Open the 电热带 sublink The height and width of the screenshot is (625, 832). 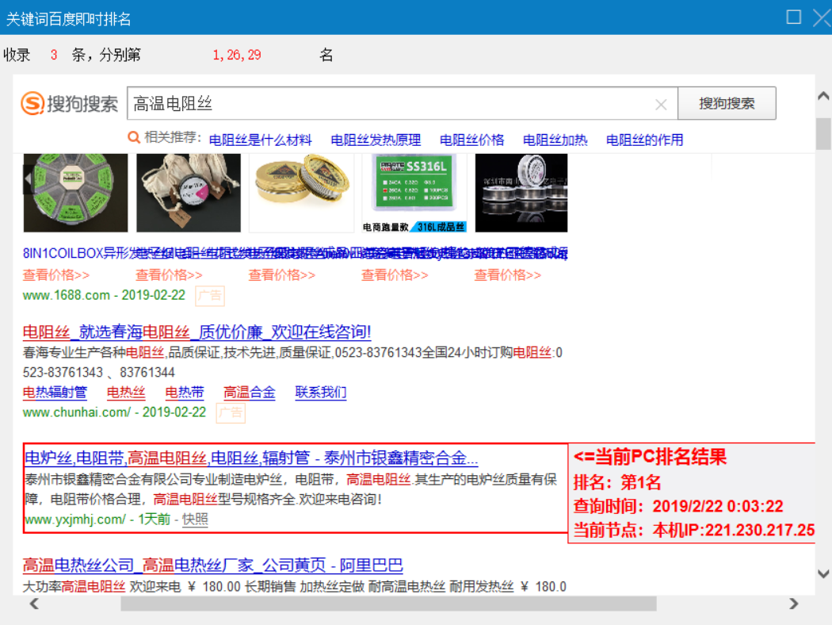click(x=184, y=393)
